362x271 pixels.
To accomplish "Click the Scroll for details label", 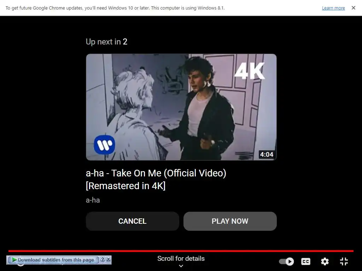I will pos(181,259).
